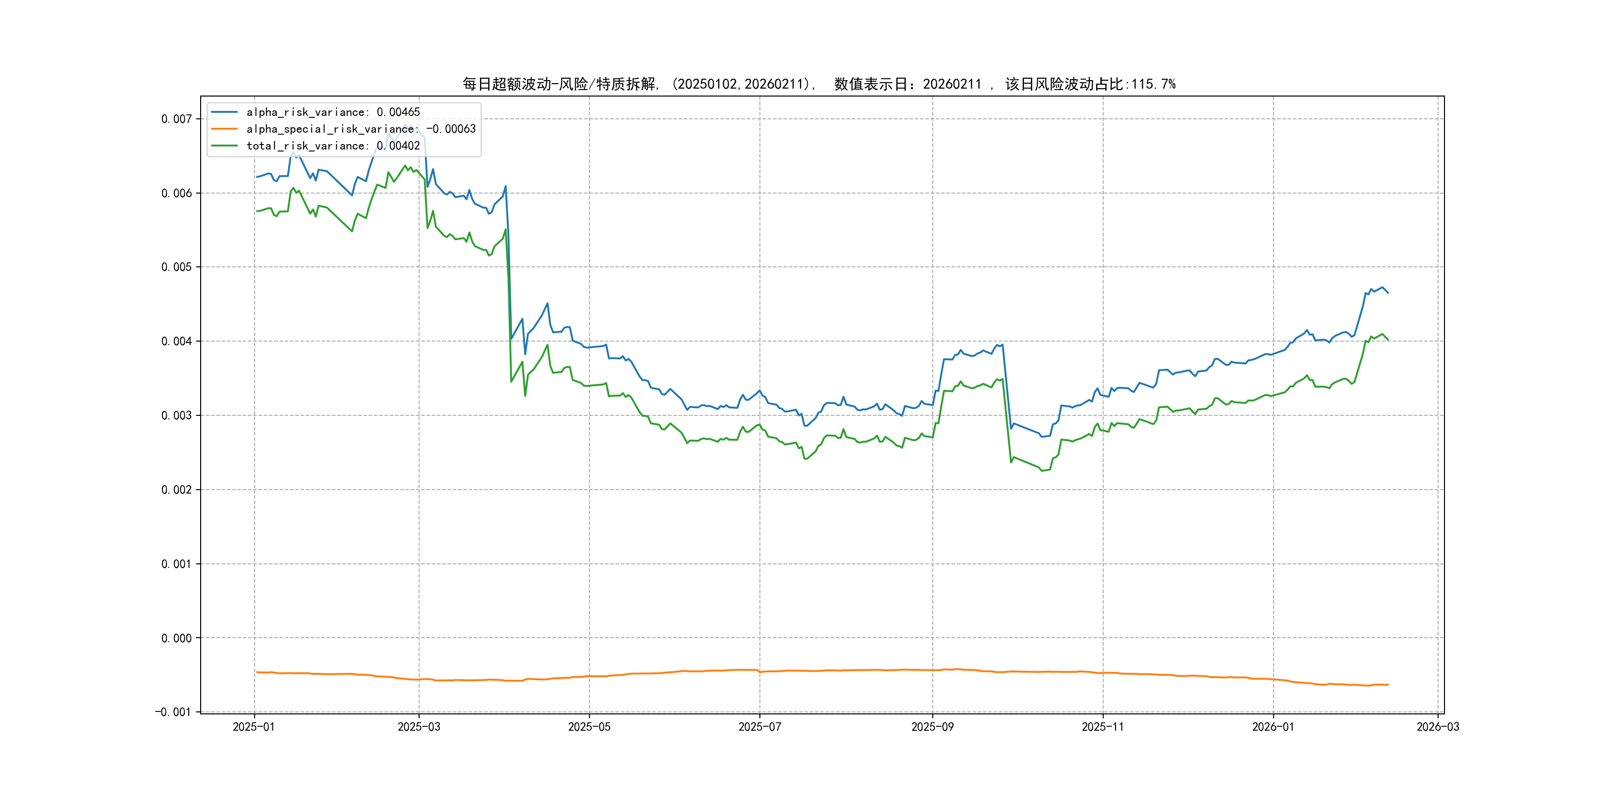Viewport: 1605px width, 802px height.
Task: Click the 0.007 y-axis tick label
Action: (x=176, y=119)
